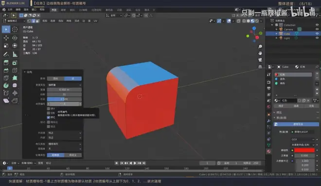Expand the Camera item in outliner
321x186 pixels.
point(277,30)
